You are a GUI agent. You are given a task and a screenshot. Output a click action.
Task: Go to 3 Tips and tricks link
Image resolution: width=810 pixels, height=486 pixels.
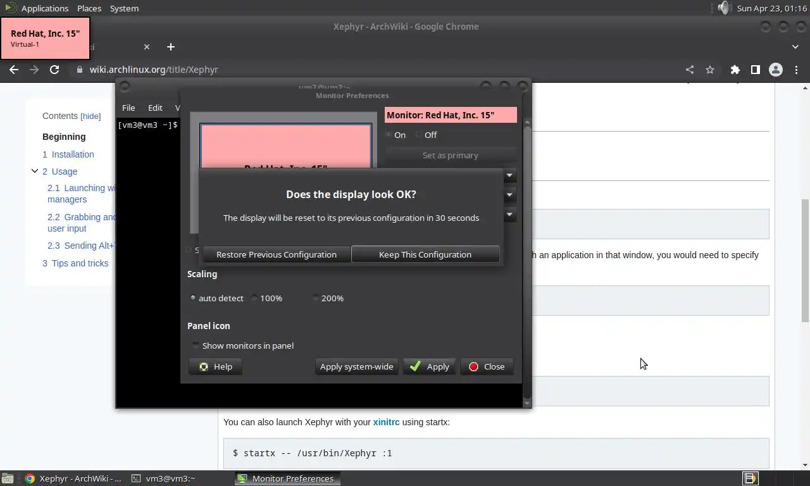(x=75, y=263)
